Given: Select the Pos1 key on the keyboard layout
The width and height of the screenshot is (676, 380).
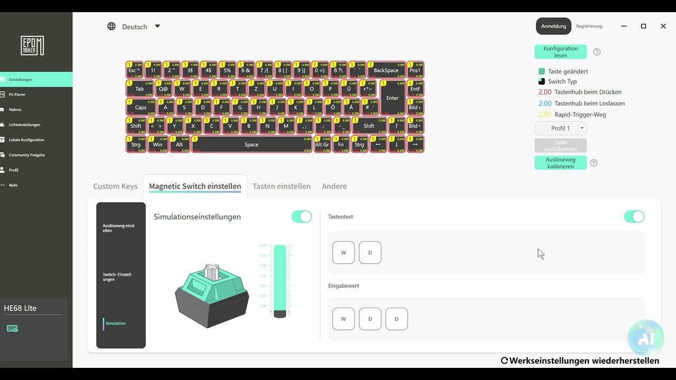Looking at the screenshot, I should click(415, 70).
